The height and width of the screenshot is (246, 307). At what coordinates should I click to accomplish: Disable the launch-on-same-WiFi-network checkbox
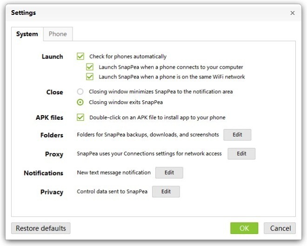pos(90,77)
